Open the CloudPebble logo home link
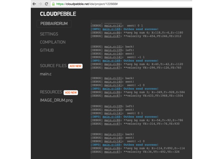The width and height of the screenshot is (223, 159). pyautogui.click(x=58, y=14)
